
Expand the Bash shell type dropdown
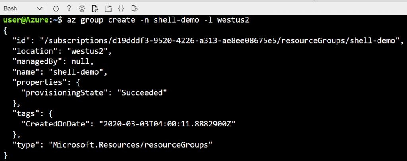click(x=23, y=9)
